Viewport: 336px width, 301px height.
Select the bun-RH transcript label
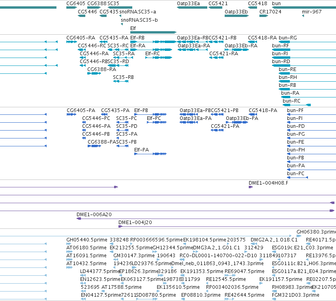click(x=288, y=77)
